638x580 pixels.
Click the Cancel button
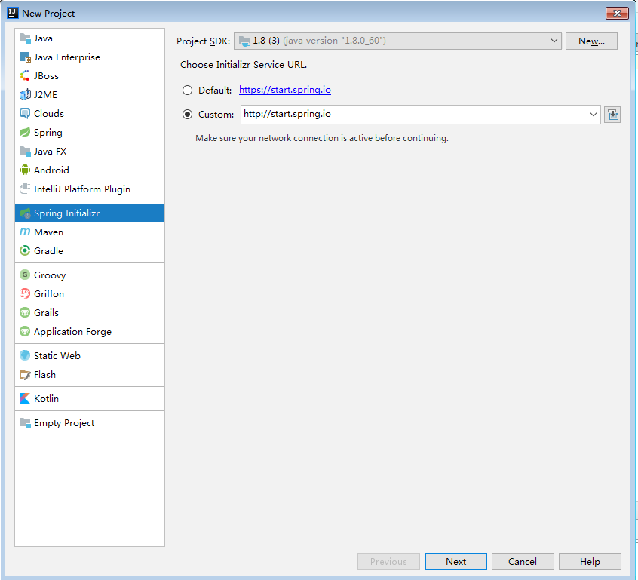pyautogui.click(x=523, y=562)
